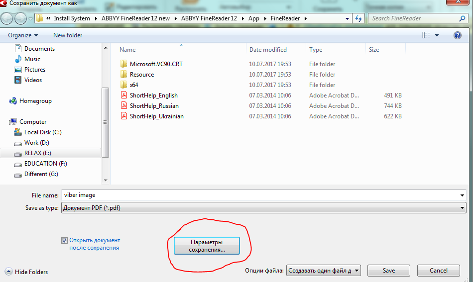Open the Organize menu
The image size is (473, 282).
coord(23,35)
